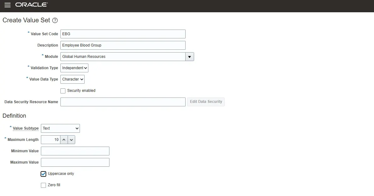This screenshot has width=374, height=196.
Task: Expand the Value Subtype dropdown
Action: pyautogui.click(x=60, y=128)
